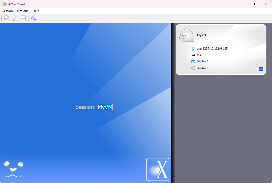The height and width of the screenshot is (183, 272).
Task: Click the Display 1 monitor icon
Action: 193,62
